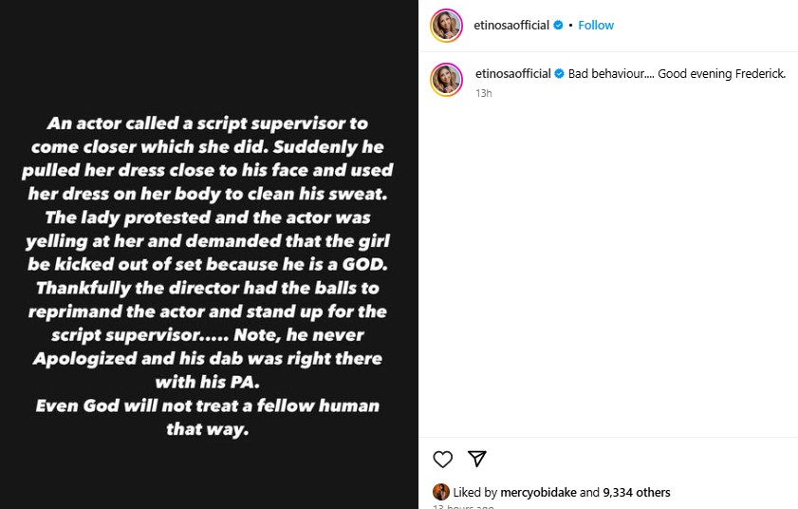
Task: Click the etinosaofficial username in the caption
Action: [x=512, y=74]
